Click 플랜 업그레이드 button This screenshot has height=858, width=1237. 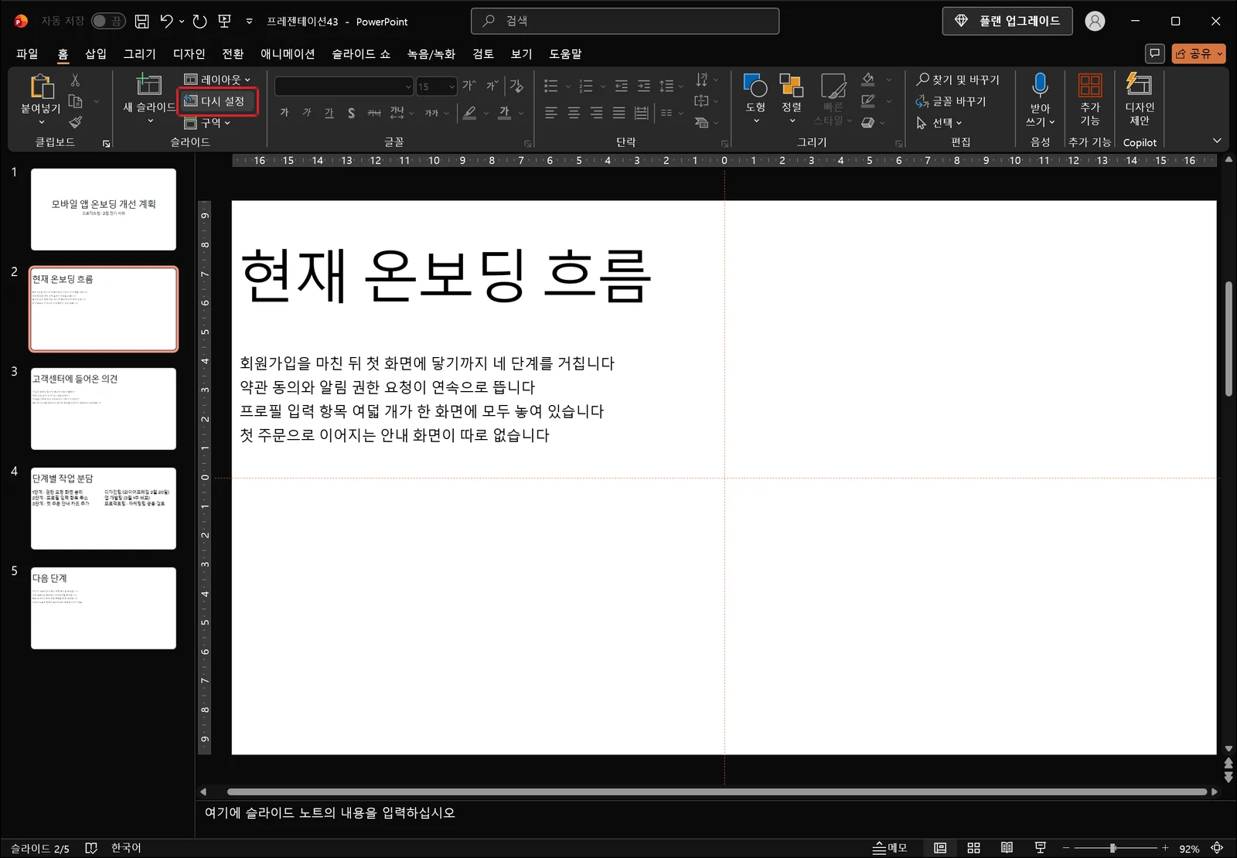tap(1007, 21)
